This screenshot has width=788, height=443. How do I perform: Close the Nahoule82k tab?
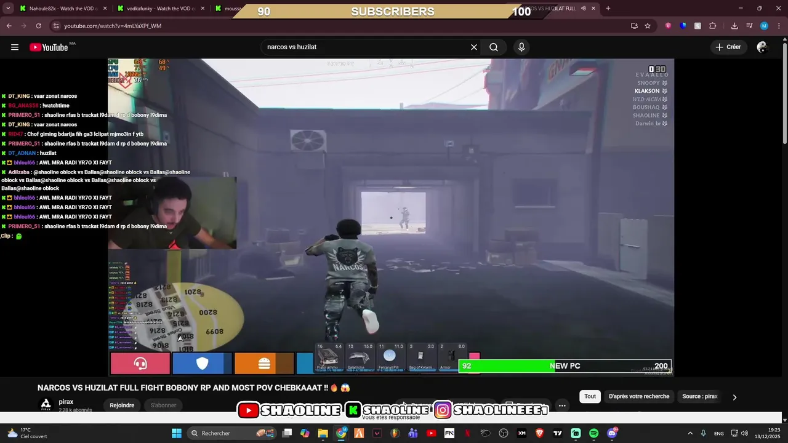click(x=105, y=9)
